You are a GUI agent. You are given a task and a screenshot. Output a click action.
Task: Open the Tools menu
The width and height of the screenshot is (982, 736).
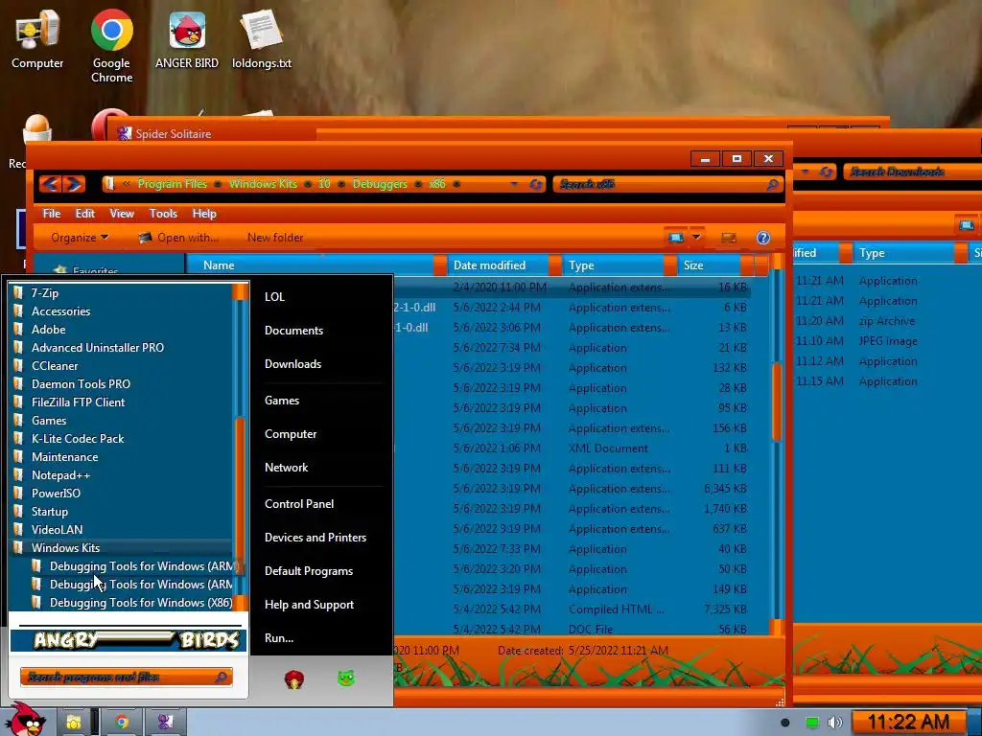[163, 214]
